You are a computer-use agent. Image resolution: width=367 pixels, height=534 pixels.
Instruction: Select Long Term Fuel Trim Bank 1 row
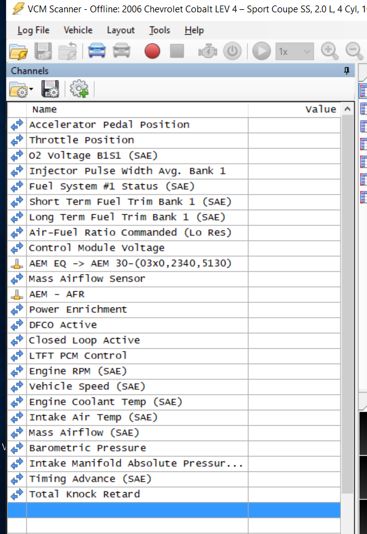[x=174, y=217]
